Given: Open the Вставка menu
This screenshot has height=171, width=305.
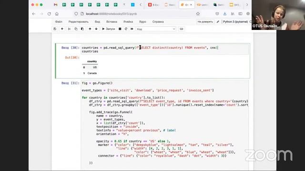Looking at the screenshot, I should (112, 22).
